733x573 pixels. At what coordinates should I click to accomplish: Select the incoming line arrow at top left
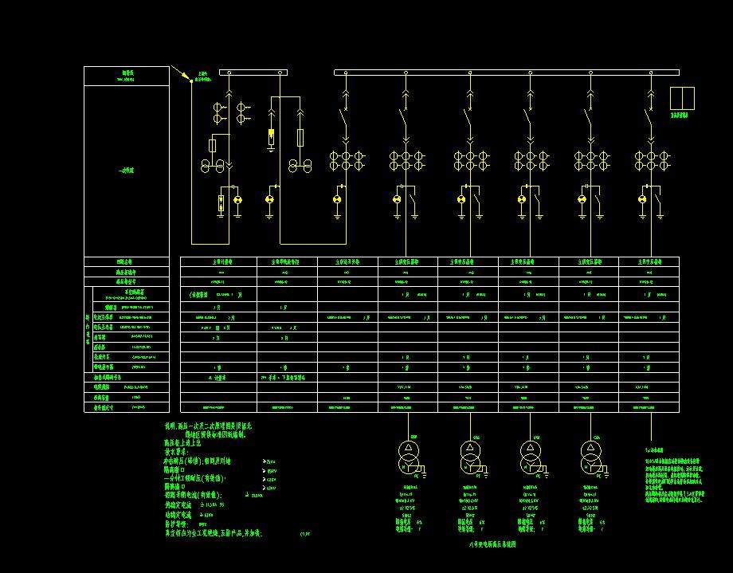point(192,81)
